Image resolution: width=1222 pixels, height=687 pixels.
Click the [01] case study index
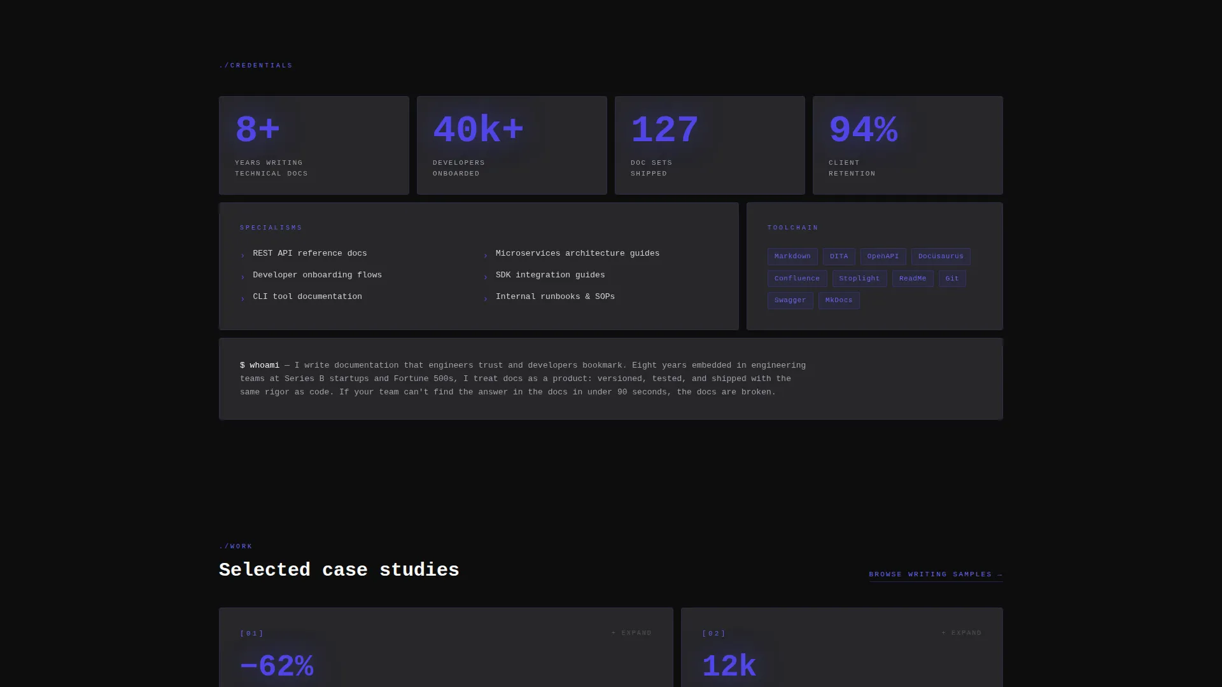[252, 634]
